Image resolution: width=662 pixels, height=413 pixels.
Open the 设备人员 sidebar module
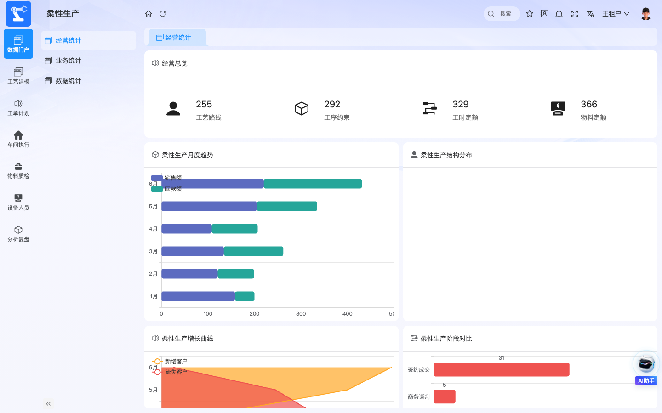pos(18,202)
